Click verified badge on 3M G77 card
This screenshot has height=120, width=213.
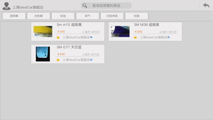click(91, 60)
